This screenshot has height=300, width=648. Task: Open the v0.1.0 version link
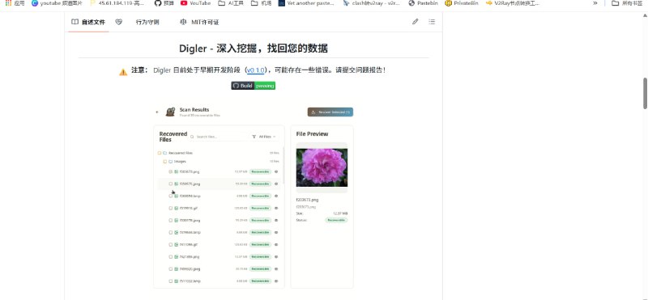click(255, 70)
